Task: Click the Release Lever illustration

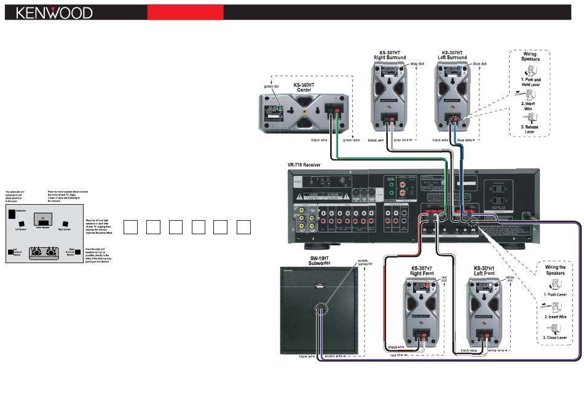Action: [x=530, y=118]
